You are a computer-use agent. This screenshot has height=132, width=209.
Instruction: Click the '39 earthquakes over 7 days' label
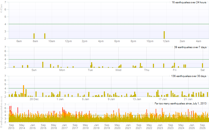190,47
